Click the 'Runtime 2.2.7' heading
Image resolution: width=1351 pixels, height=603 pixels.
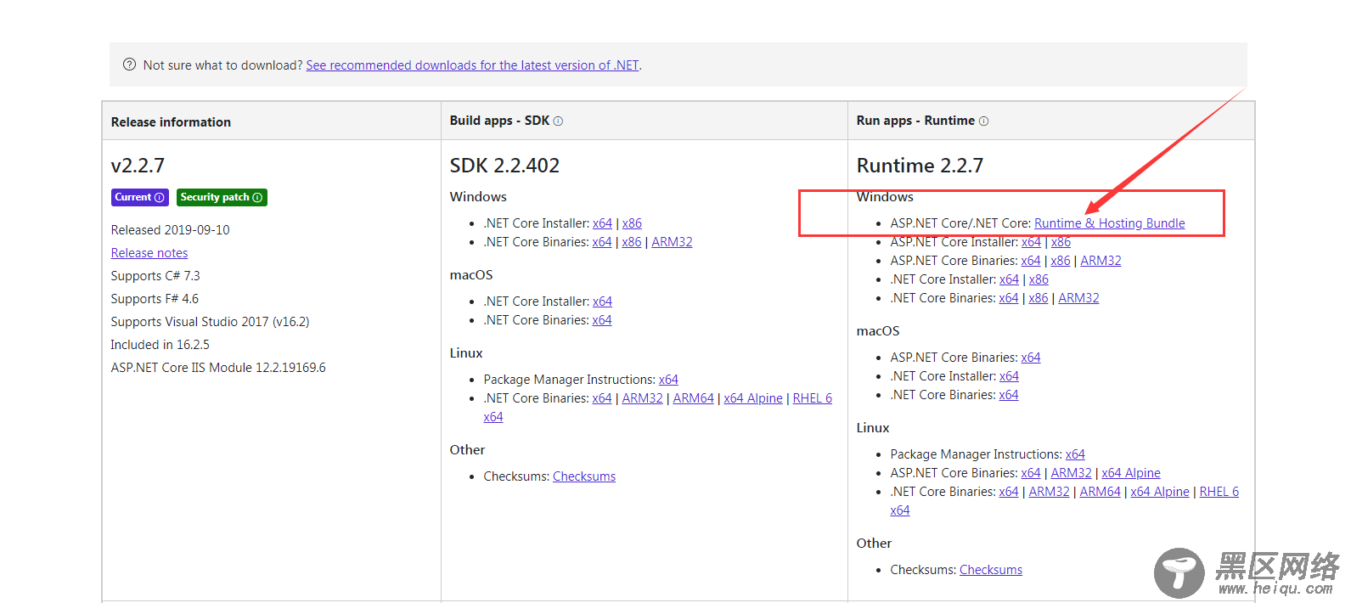(920, 166)
